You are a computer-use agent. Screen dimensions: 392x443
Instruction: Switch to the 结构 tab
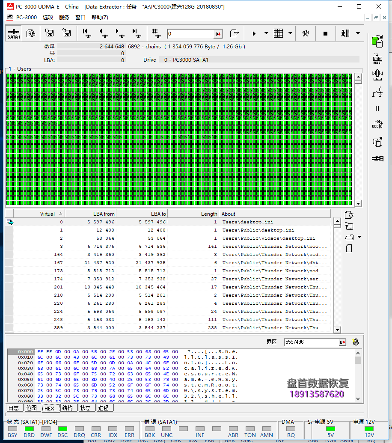click(x=67, y=408)
